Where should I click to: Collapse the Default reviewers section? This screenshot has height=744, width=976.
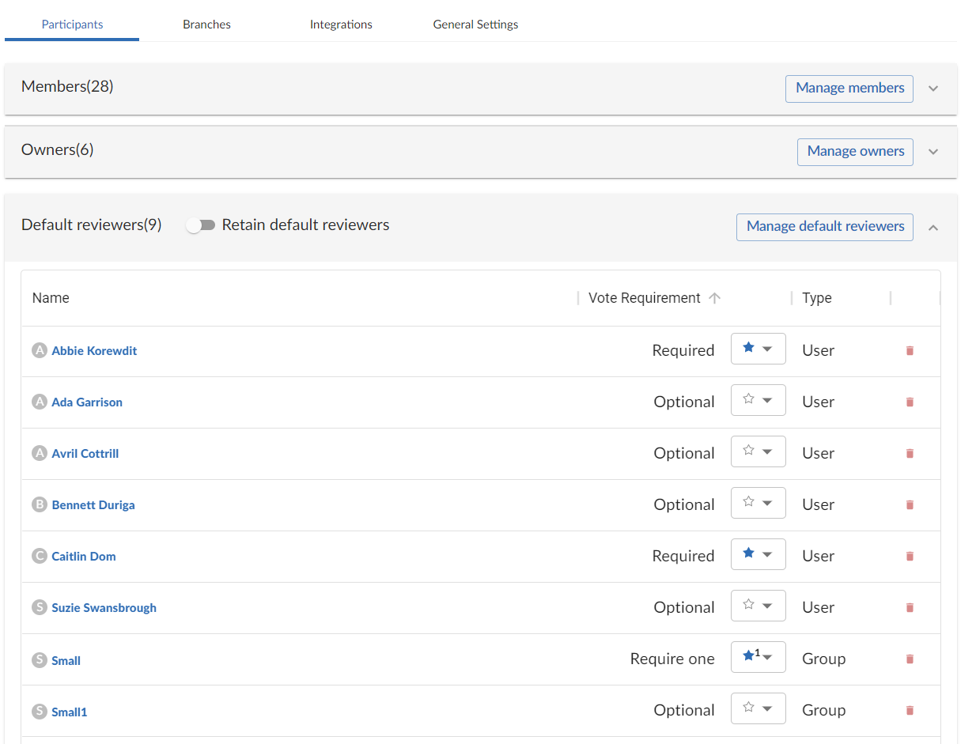(x=933, y=227)
